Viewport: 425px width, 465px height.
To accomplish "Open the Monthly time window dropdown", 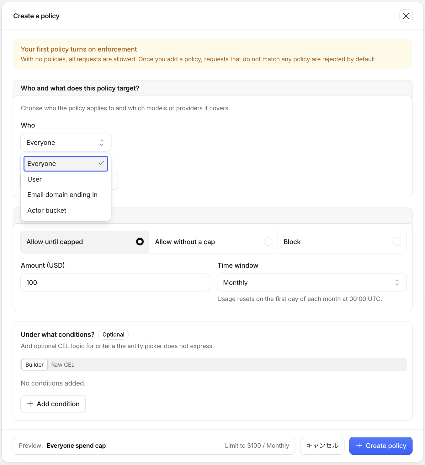I will point(312,282).
